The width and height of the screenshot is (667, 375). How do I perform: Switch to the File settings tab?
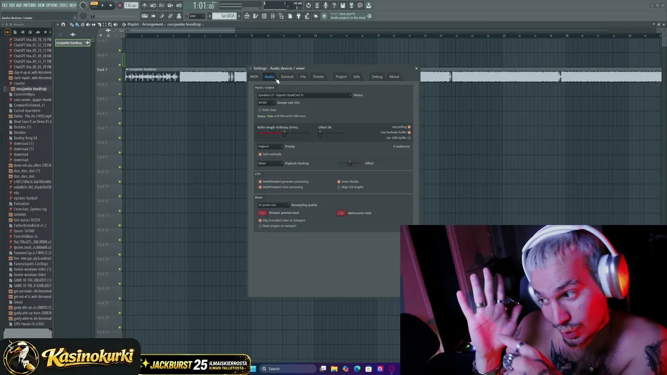point(303,77)
